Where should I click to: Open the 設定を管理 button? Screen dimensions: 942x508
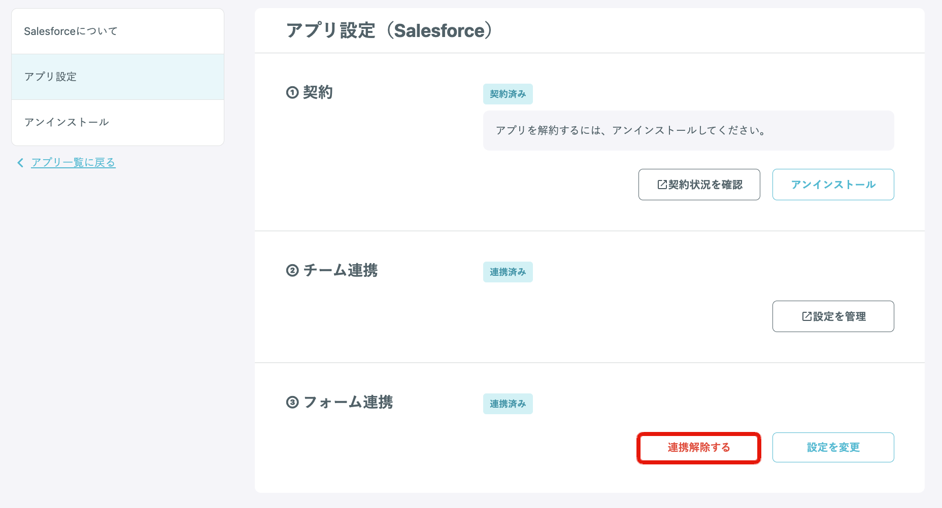point(833,316)
